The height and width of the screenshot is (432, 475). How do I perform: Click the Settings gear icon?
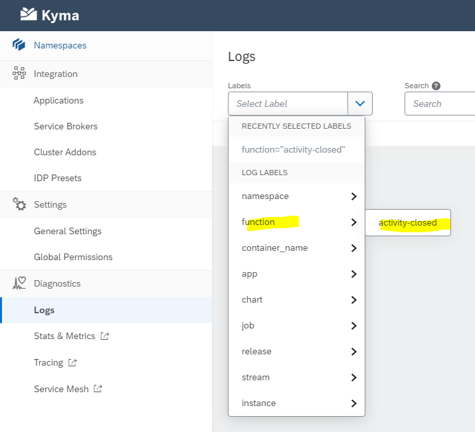(x=19, y=204)
